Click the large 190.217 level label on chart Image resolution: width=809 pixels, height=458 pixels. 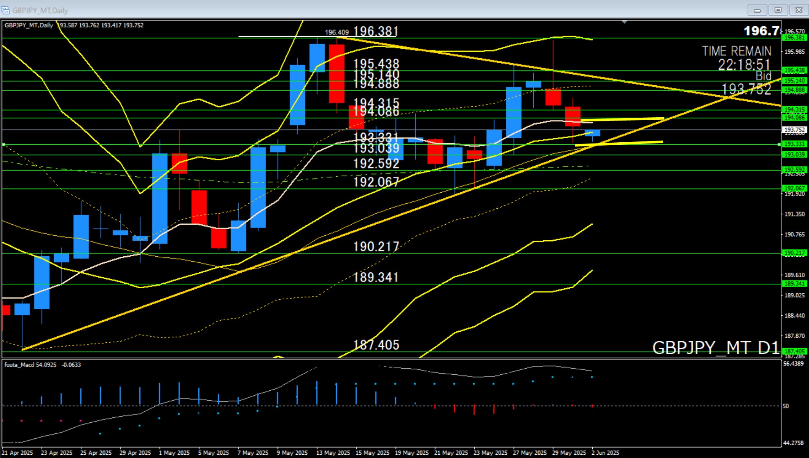click(376, 246)
